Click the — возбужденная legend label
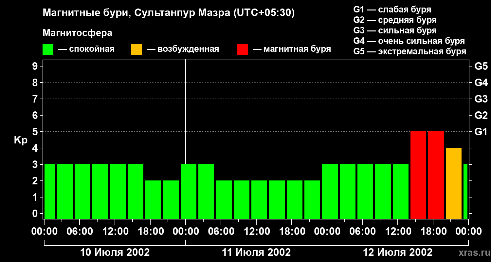This screenshot has width=491, height=262. tap(182, 49)
